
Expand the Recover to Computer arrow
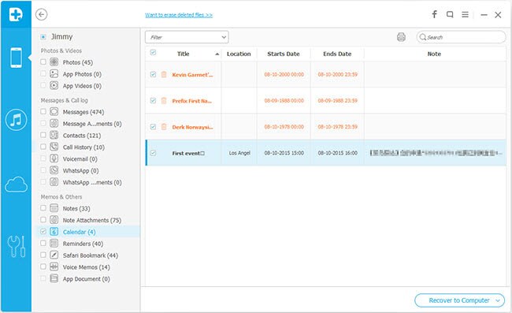coord(498,300)
